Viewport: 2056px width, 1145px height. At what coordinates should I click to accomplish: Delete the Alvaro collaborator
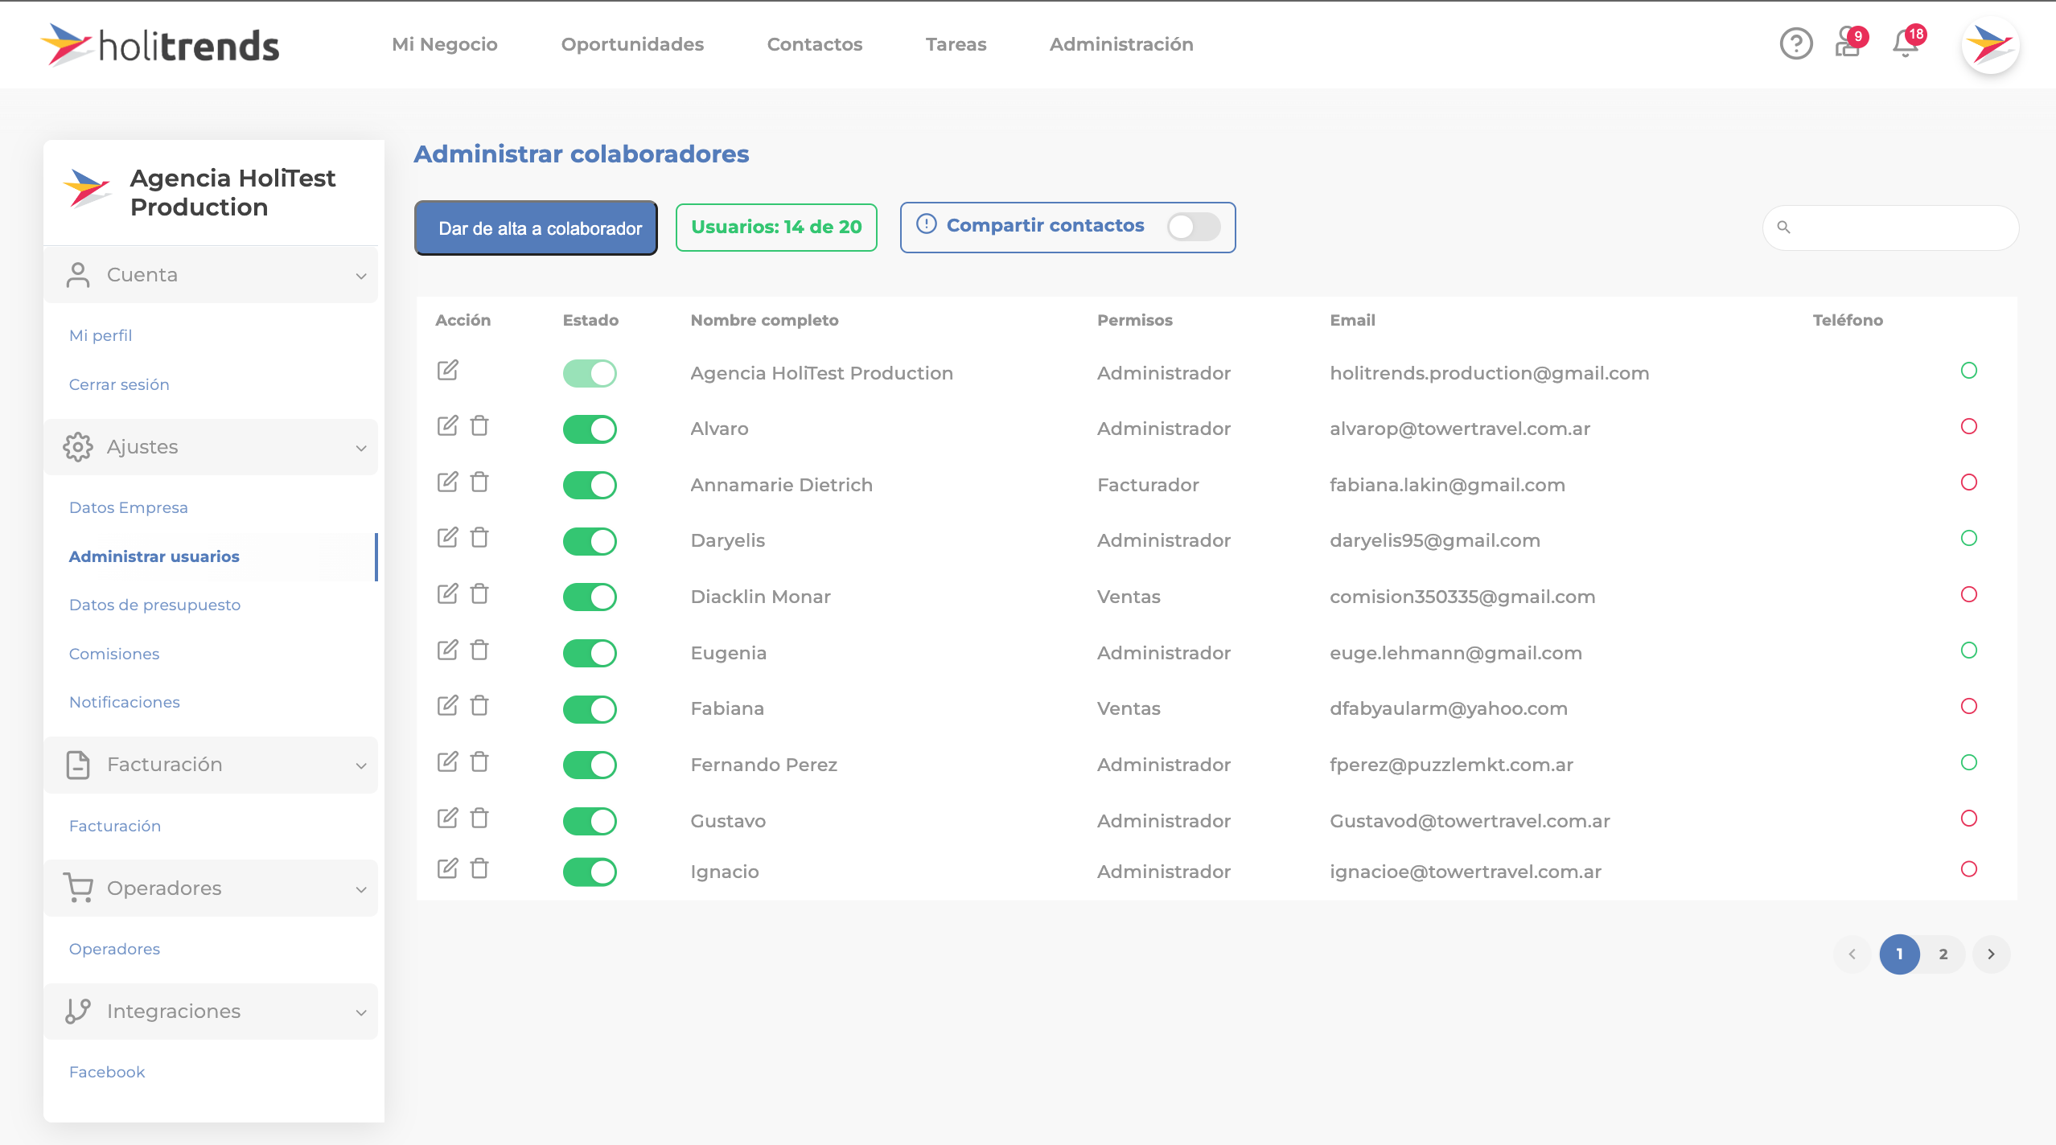tap(479, 426)
